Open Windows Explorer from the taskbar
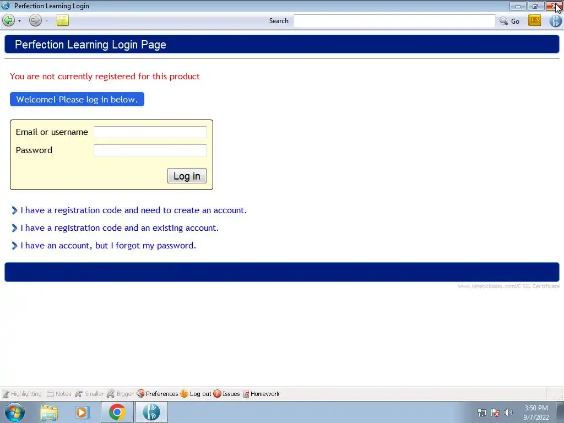564x423 pixels. tap(49, 412)
